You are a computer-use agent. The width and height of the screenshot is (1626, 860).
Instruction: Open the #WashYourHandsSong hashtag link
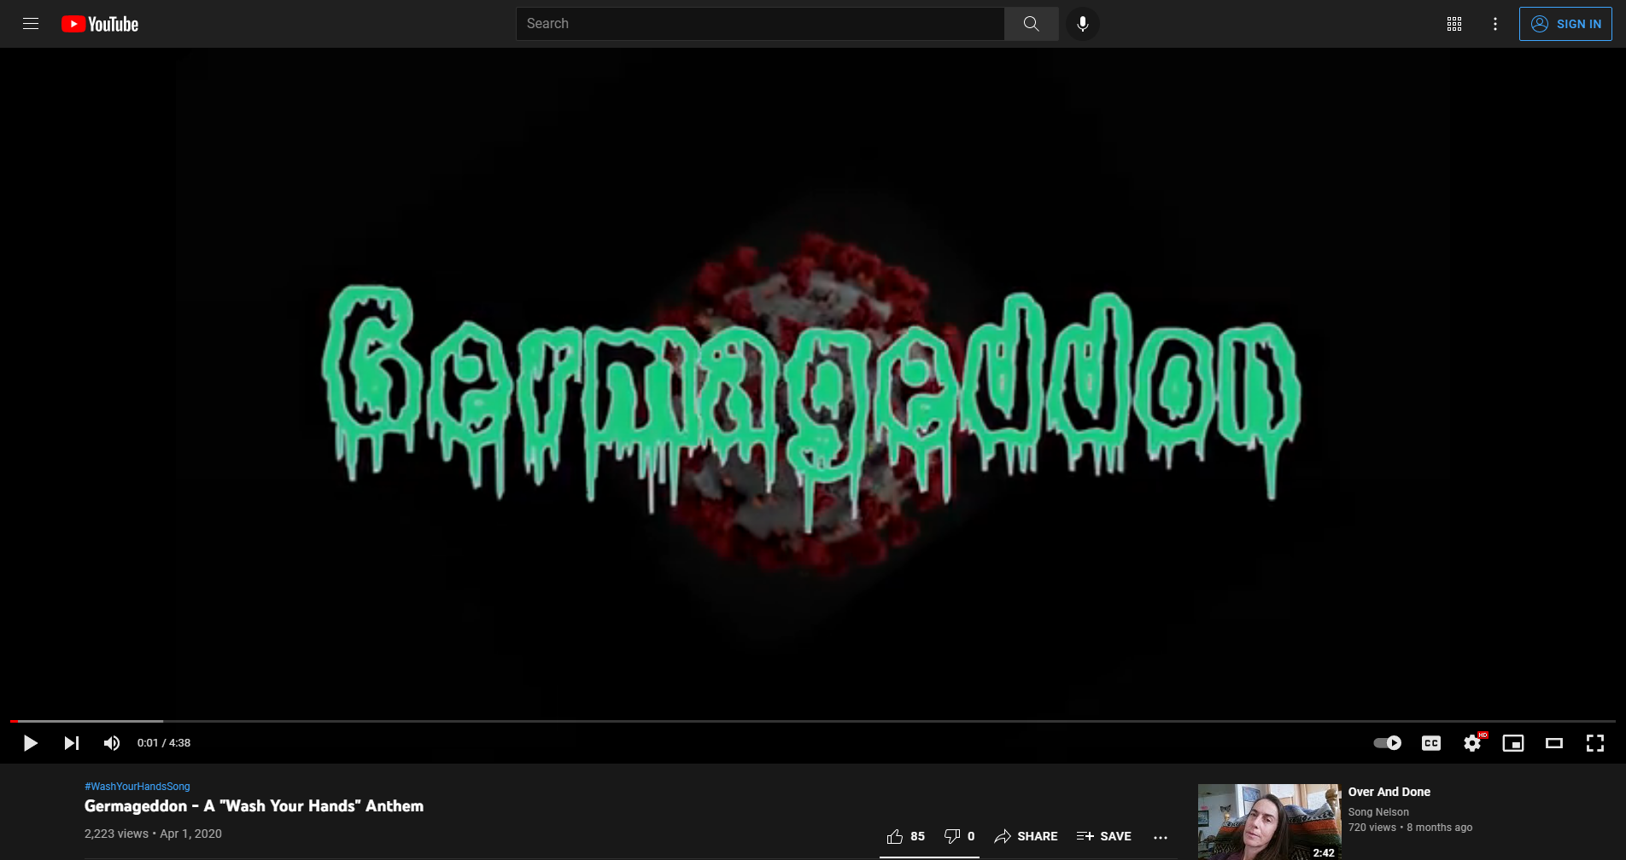[137, 787]
